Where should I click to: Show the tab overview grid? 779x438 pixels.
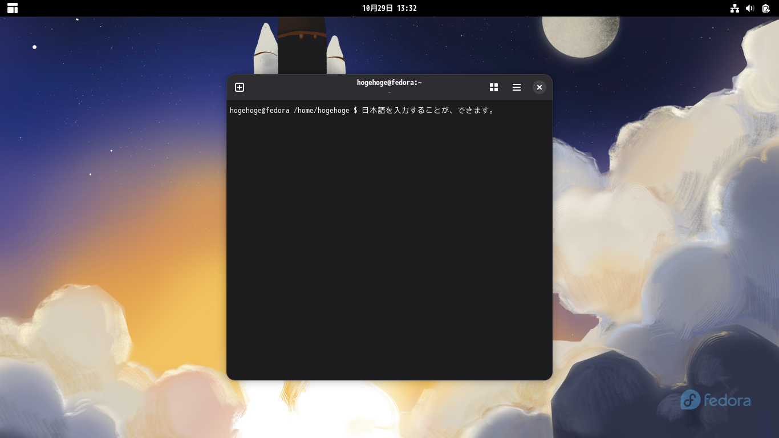494,87
